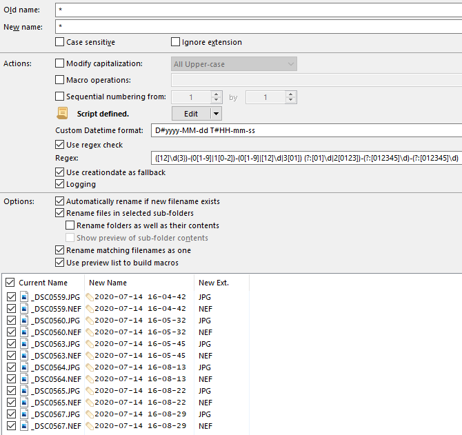Uncheck the _DSC0559.JPG row checkbox

pyautogui.click(x=11, y=296)
